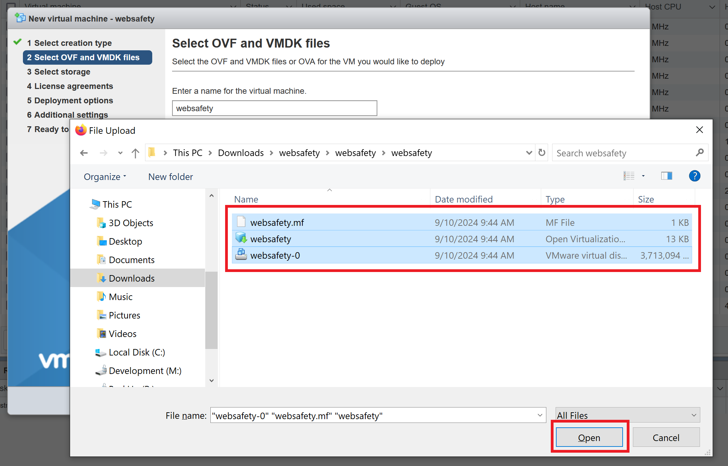728x466 pixels.
Task: Click the navigation pane scrollbar thumb
Action: tap(211, 310)
